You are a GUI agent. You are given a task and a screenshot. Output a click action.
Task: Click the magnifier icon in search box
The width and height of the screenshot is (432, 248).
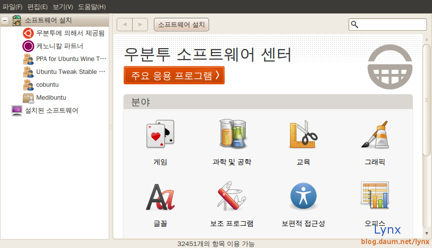(x=355, y=24)
